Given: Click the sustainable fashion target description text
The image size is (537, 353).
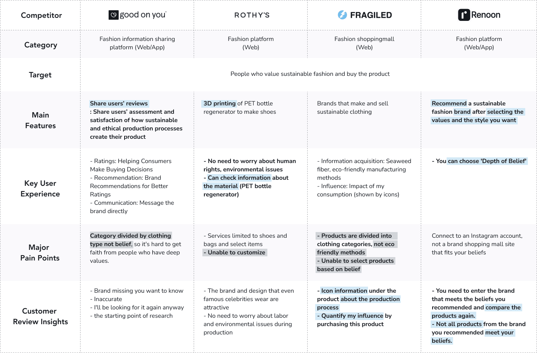Looking at the screenshot, I should pos(310,74).
